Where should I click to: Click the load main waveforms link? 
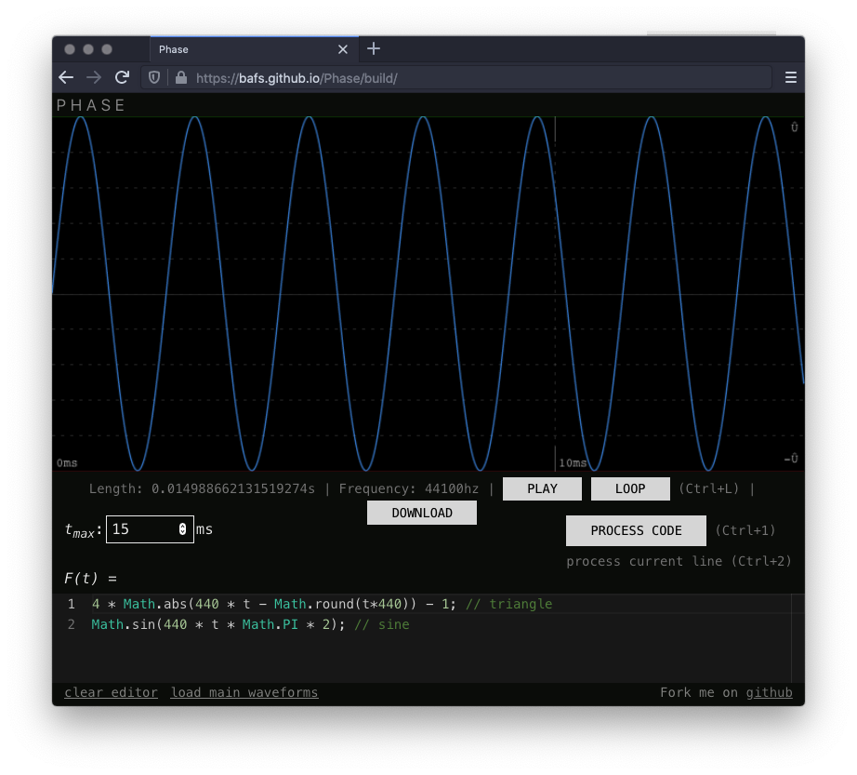click(244, 692)
